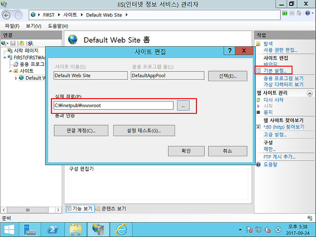Open File Explorer from taskbar
The height and width of the screenshot is (237, 316).
point(75,230)
